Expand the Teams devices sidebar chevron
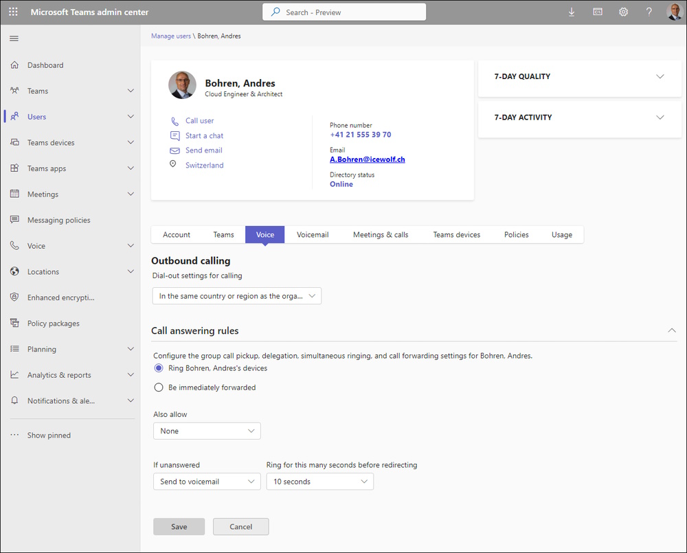Image resolution: width=687 pixels, height=553 pixels. tap(131, 142)
